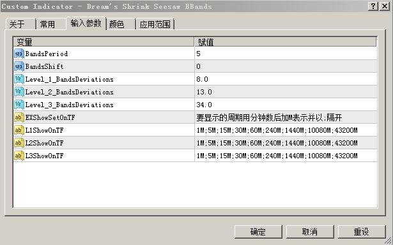The image size is (393, 245).
Task: Click the string icon beside L1ShowOnTF
Action: (19, 130)
